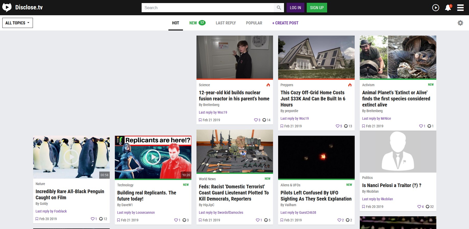The height and width of the screenshot is (229, 469).
Task: Like the Animal Planet Extinct or Alive post
Action: coord(421,126)
